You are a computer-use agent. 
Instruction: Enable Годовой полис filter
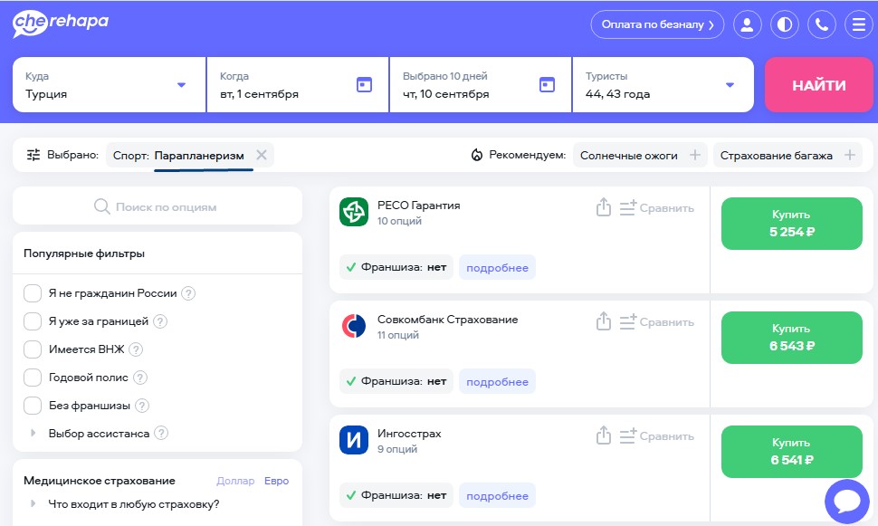(x=33, y=378)
